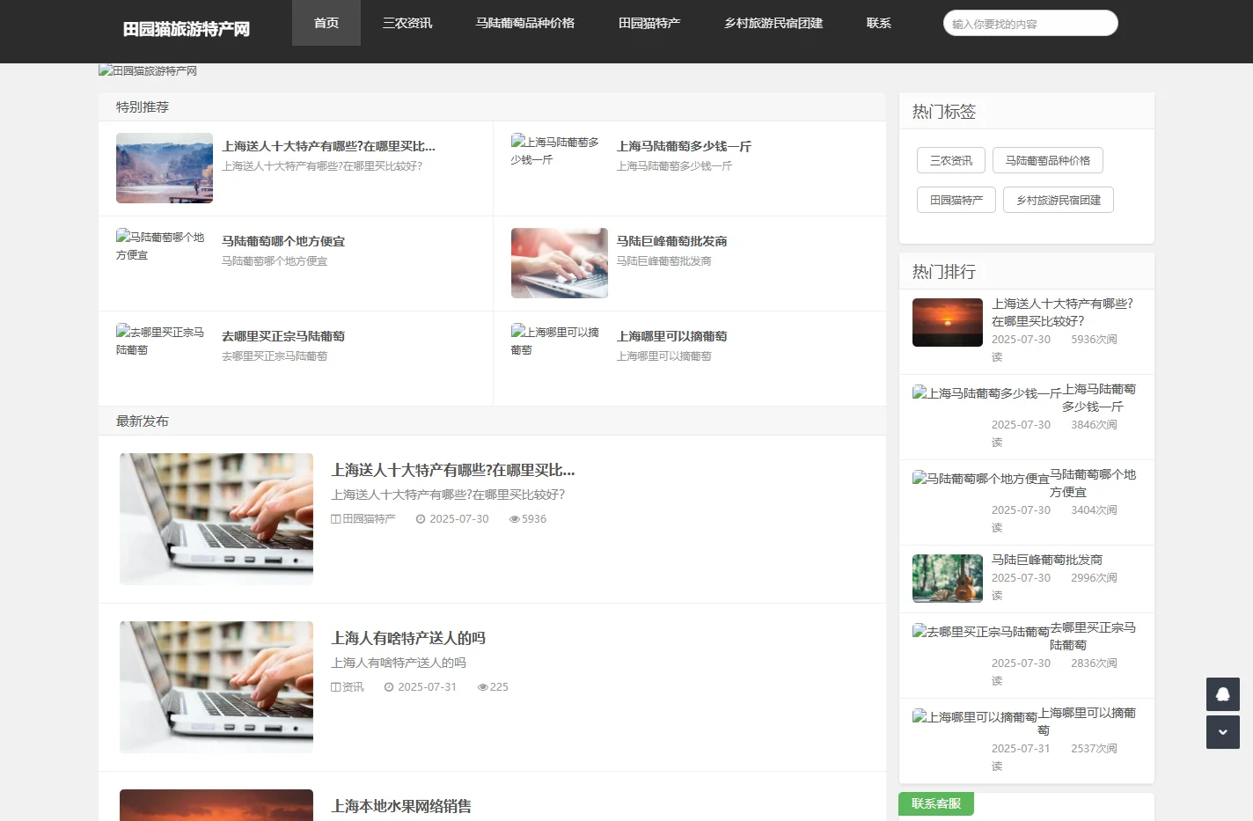Open ranking item 上海送人十大特产有哪些?在哪里买比较好?

coord(1062,312)
